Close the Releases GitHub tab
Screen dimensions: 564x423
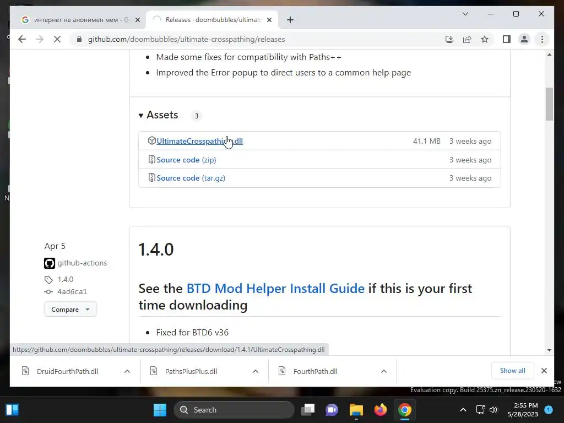[269, 20]
